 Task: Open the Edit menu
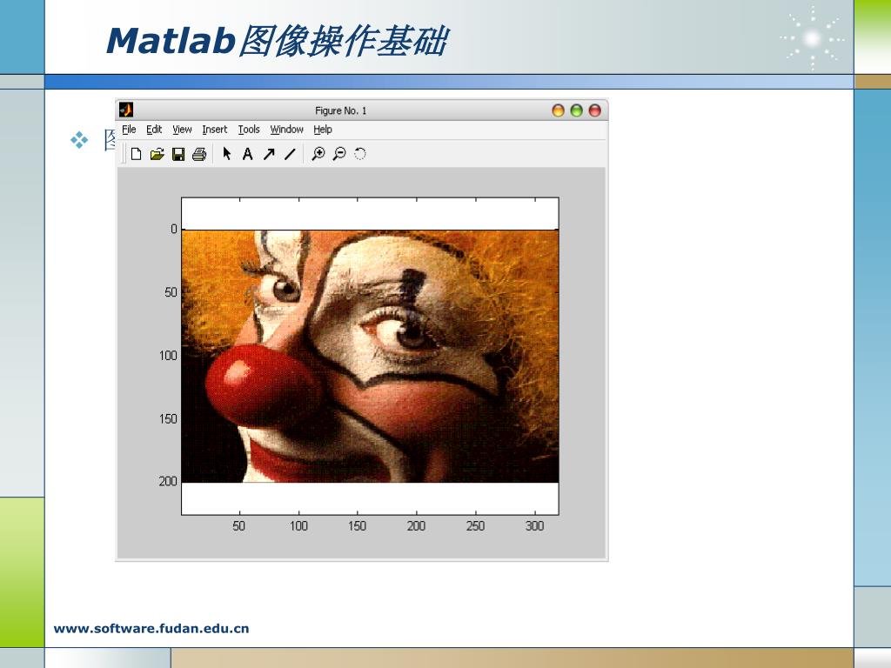(154, 130)
